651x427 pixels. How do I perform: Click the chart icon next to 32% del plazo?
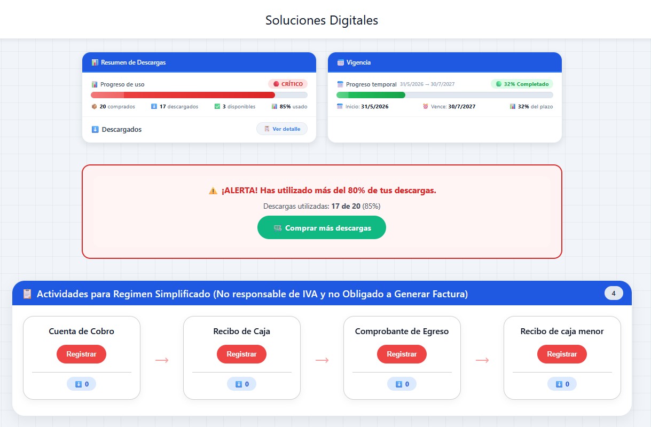point(513,107)
